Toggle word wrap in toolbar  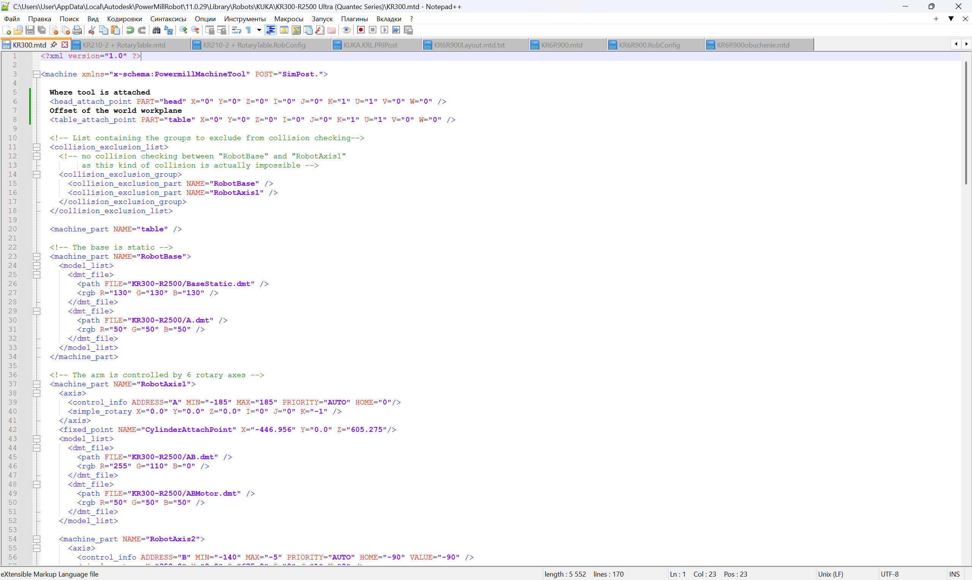tap(237, 30)
